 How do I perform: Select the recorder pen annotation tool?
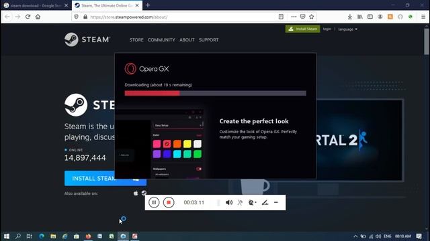tap(265, 202)
